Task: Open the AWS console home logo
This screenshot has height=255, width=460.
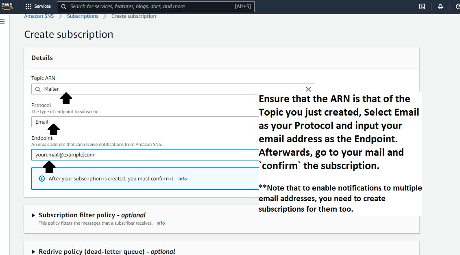Action: tap(7, 6)
